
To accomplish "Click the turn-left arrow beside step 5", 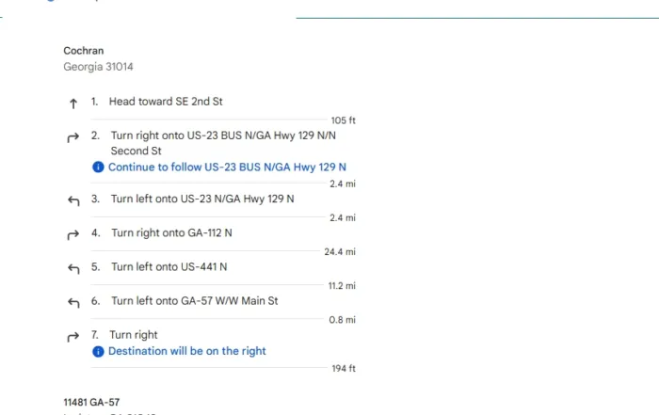I will [x=73, y=269].
